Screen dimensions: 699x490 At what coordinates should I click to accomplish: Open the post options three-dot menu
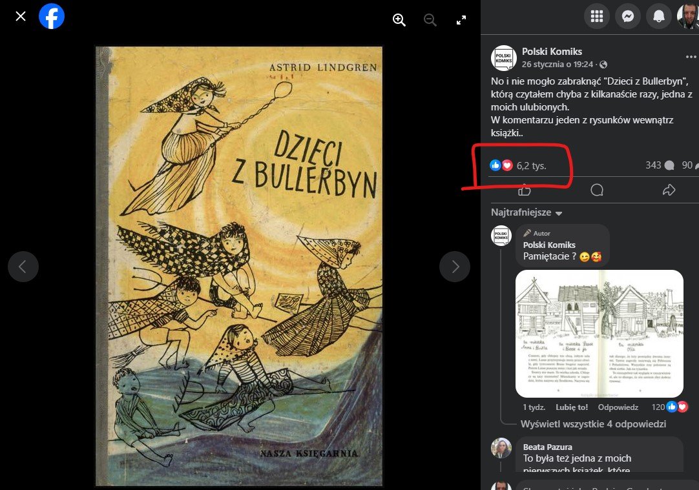[691, 57]
